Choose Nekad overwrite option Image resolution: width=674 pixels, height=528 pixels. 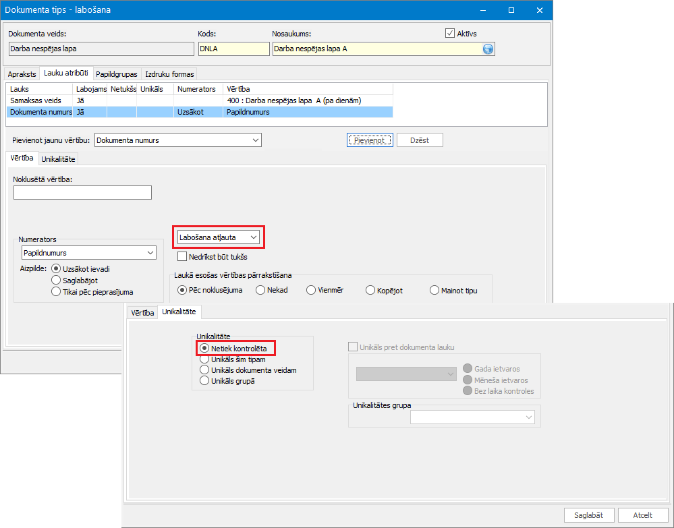pos(260,291)
